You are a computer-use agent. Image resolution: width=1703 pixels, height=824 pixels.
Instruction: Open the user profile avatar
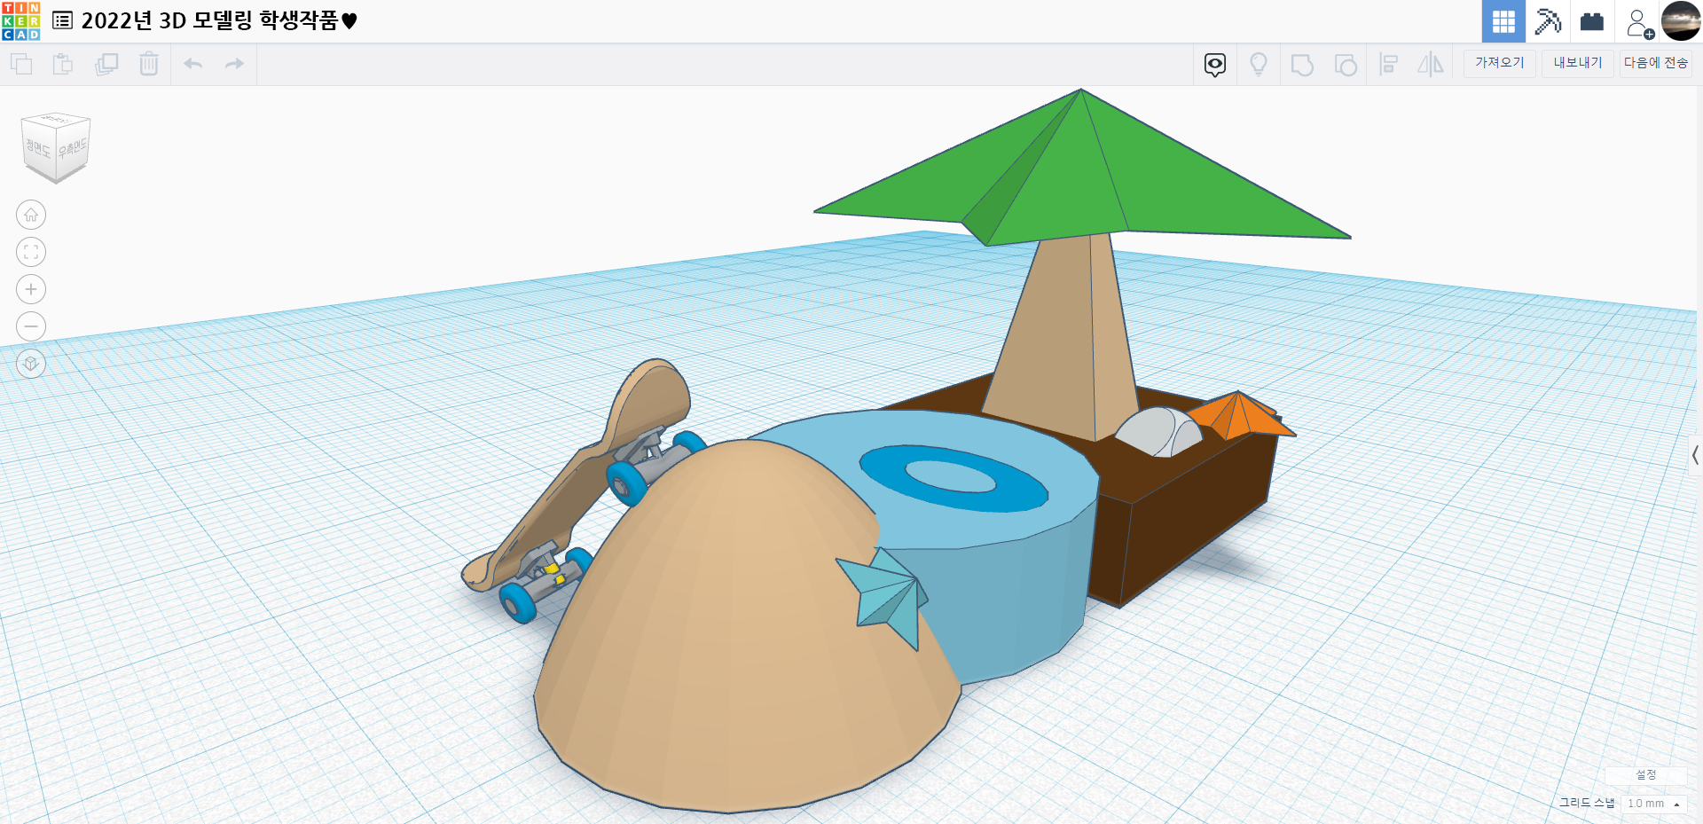click(1681, 21)
